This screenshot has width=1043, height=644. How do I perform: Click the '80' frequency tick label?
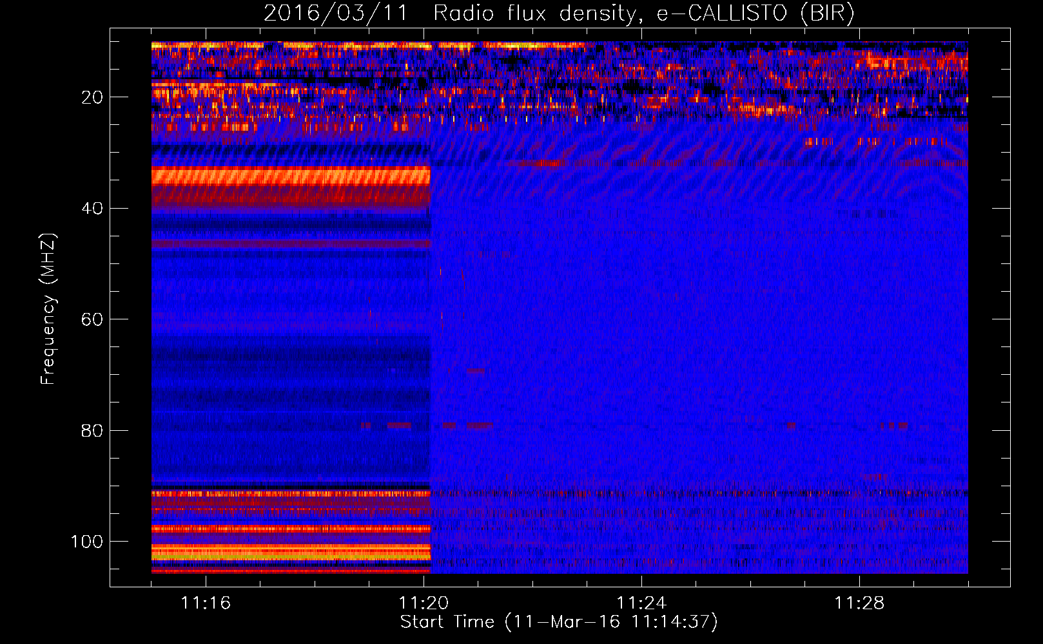tap(92, 430)
